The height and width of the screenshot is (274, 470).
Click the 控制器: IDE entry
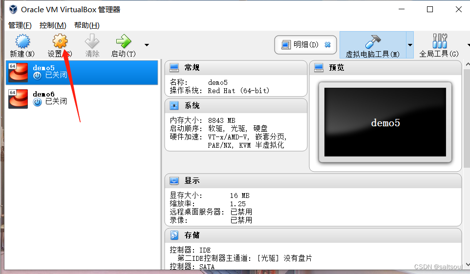point(191,250)
